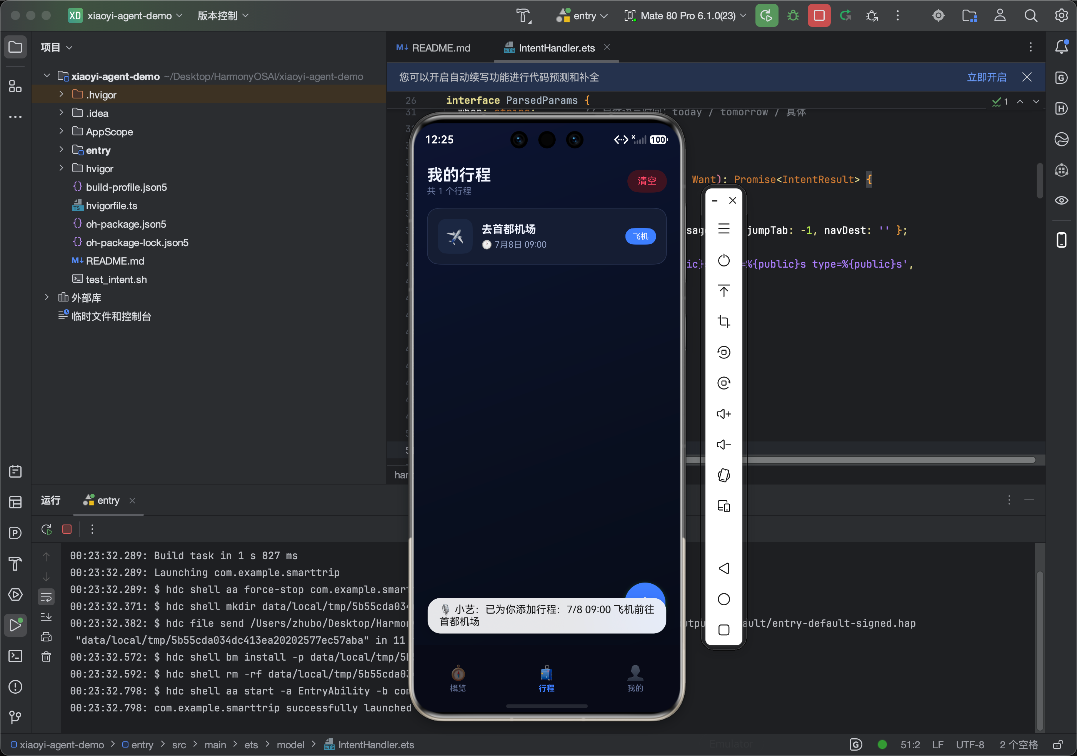Viewport: 1077px width, 756px height.
Task: Tap 清空 button in phone app
Action: click(x=647, y=181)
